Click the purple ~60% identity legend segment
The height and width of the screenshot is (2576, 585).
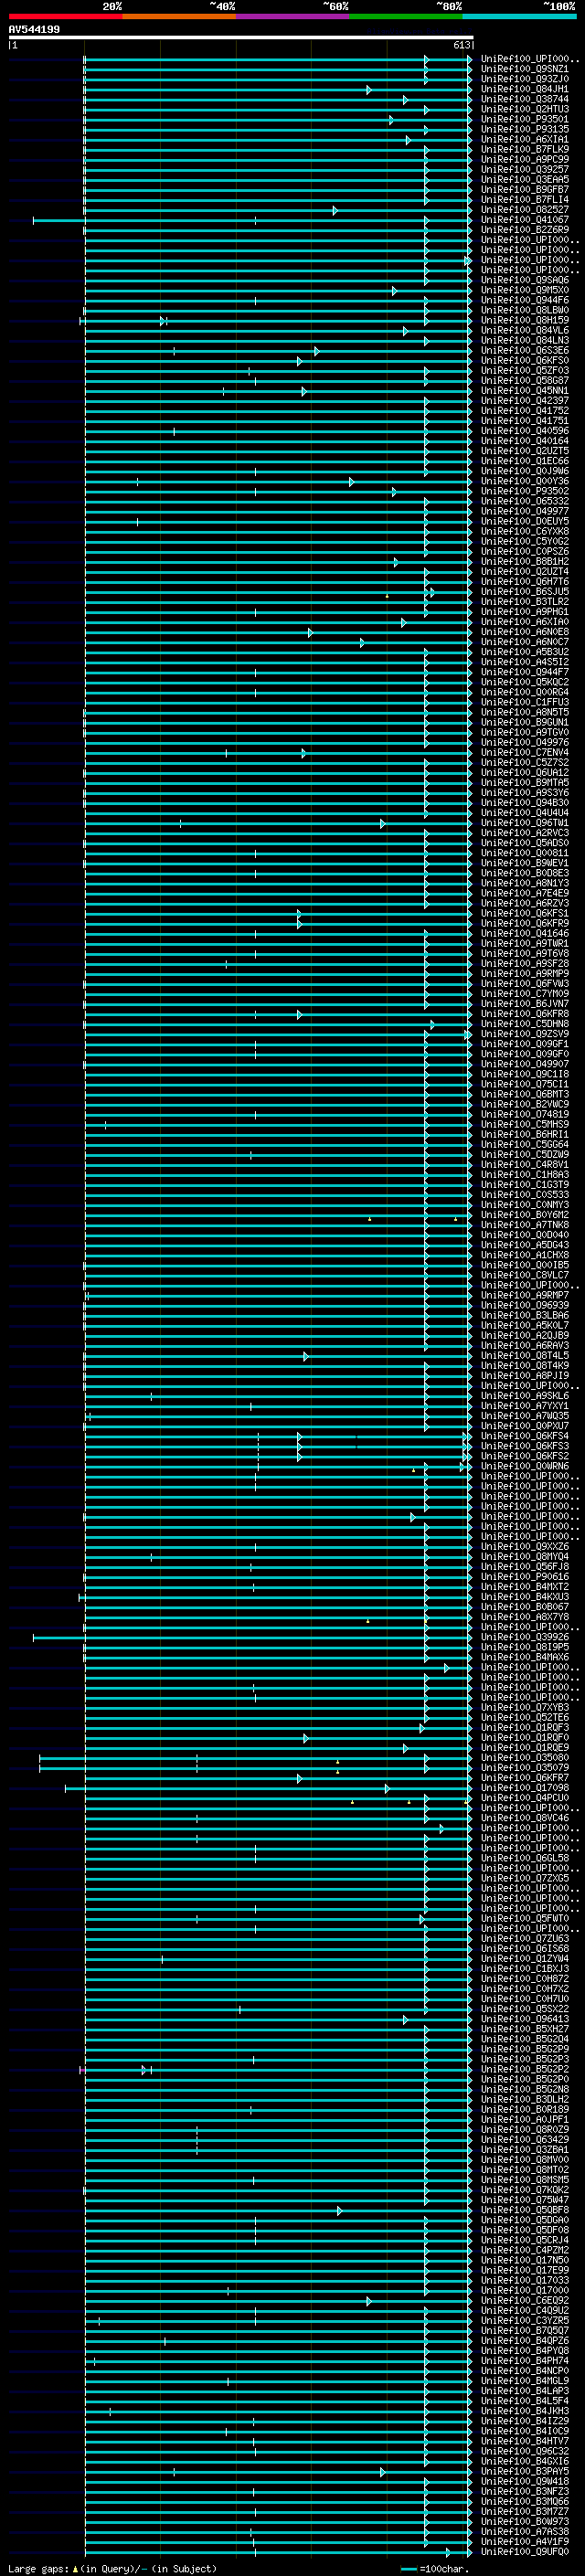tap(293, 16)
